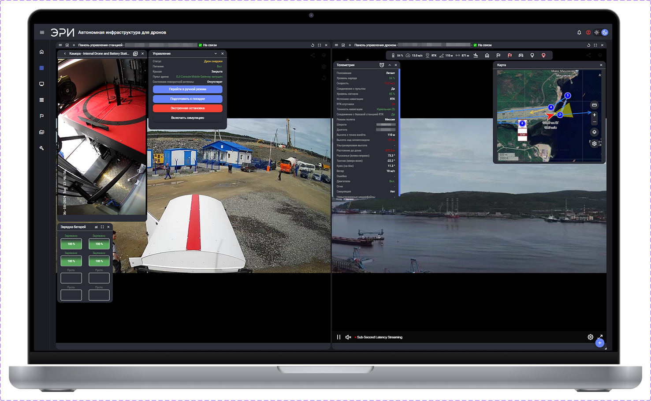651x401 pixels.
Task: Zoom in on the map with plus
Action: point(594,115)
